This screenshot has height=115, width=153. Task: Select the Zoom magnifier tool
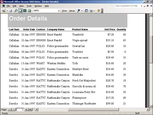16,11
